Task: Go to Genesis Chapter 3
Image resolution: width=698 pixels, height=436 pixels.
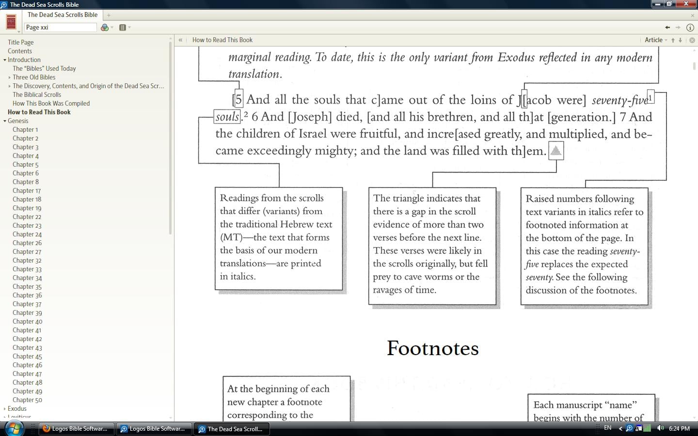Action: pos(25,147)
